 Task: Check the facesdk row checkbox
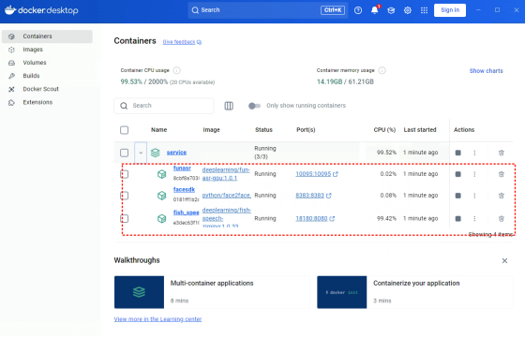124,196
